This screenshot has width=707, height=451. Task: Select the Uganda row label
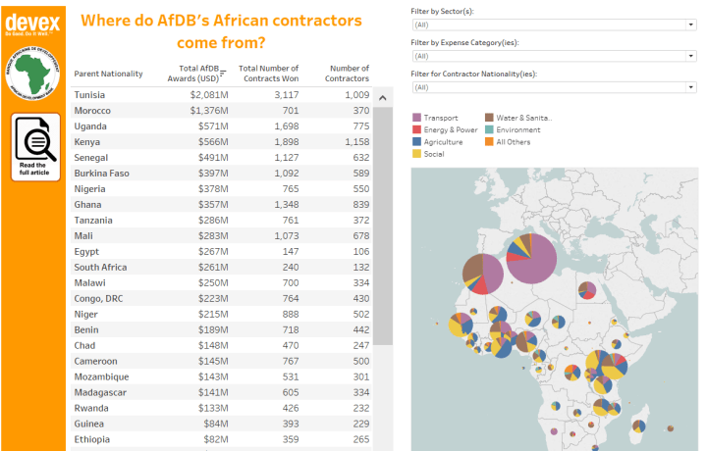coord(90,126)
